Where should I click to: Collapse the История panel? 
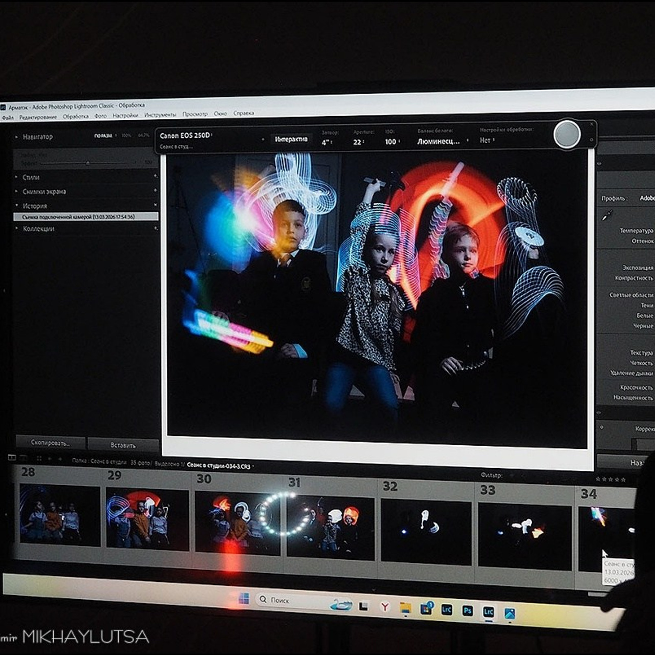[17, 205]
